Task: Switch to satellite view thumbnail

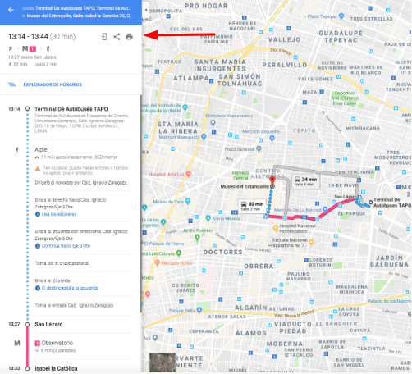Action: [163, 363]
